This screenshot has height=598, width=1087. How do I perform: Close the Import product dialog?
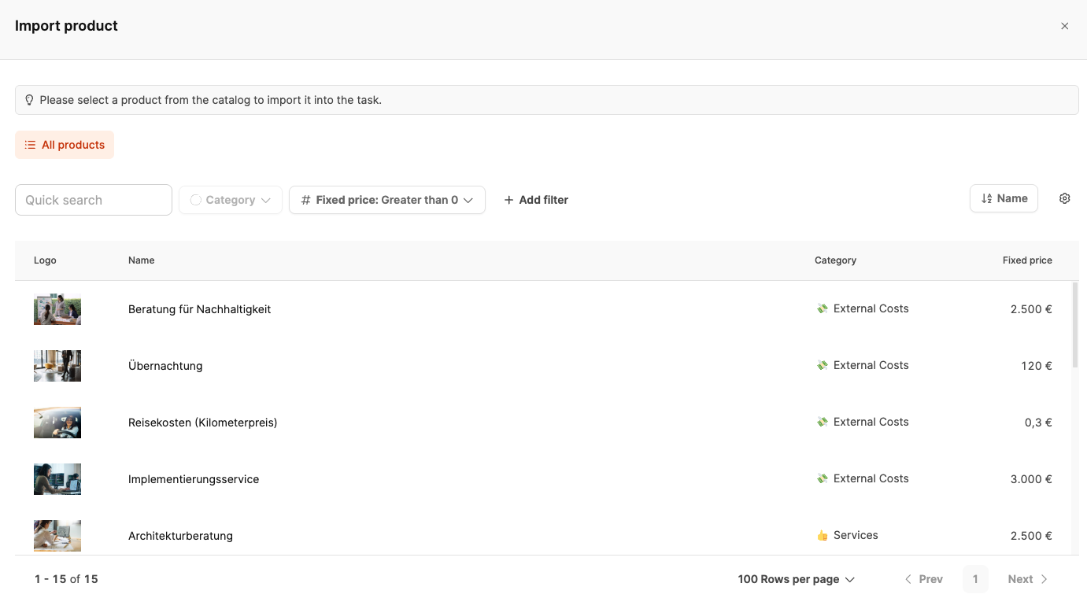(1064, 26)
